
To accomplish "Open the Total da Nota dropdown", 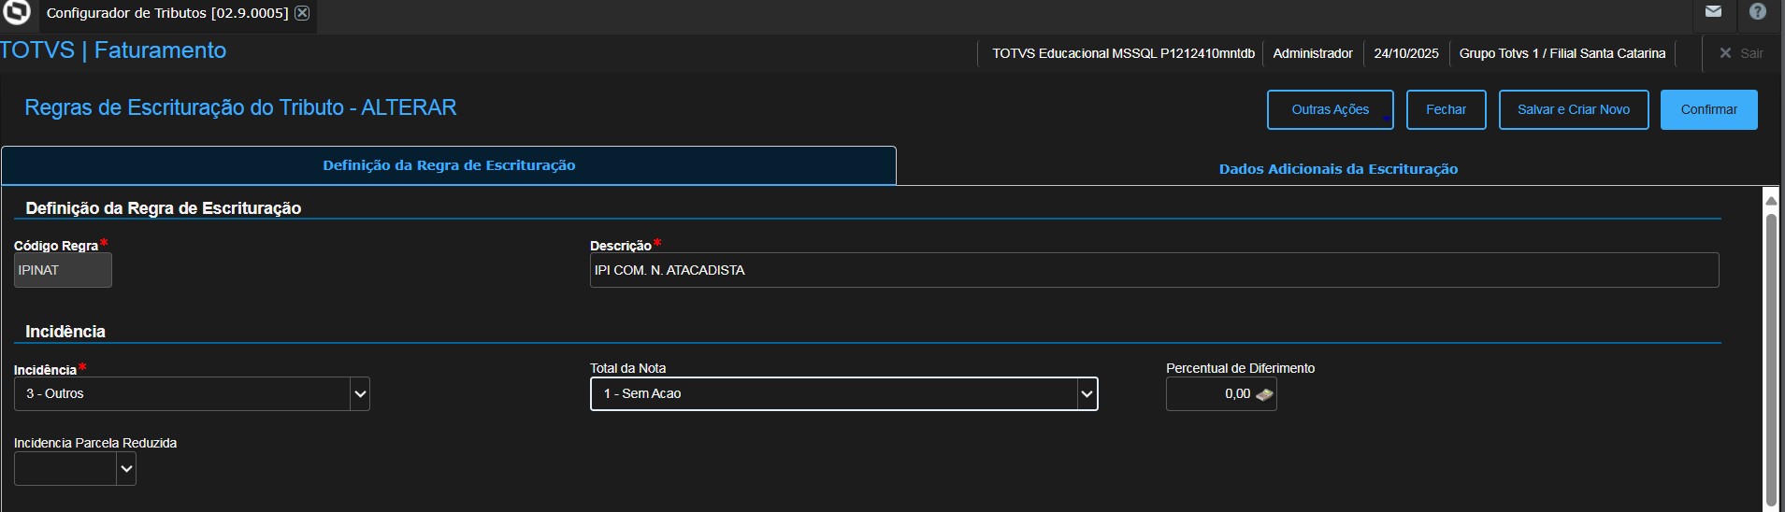I will click(x=1087, y=394).
